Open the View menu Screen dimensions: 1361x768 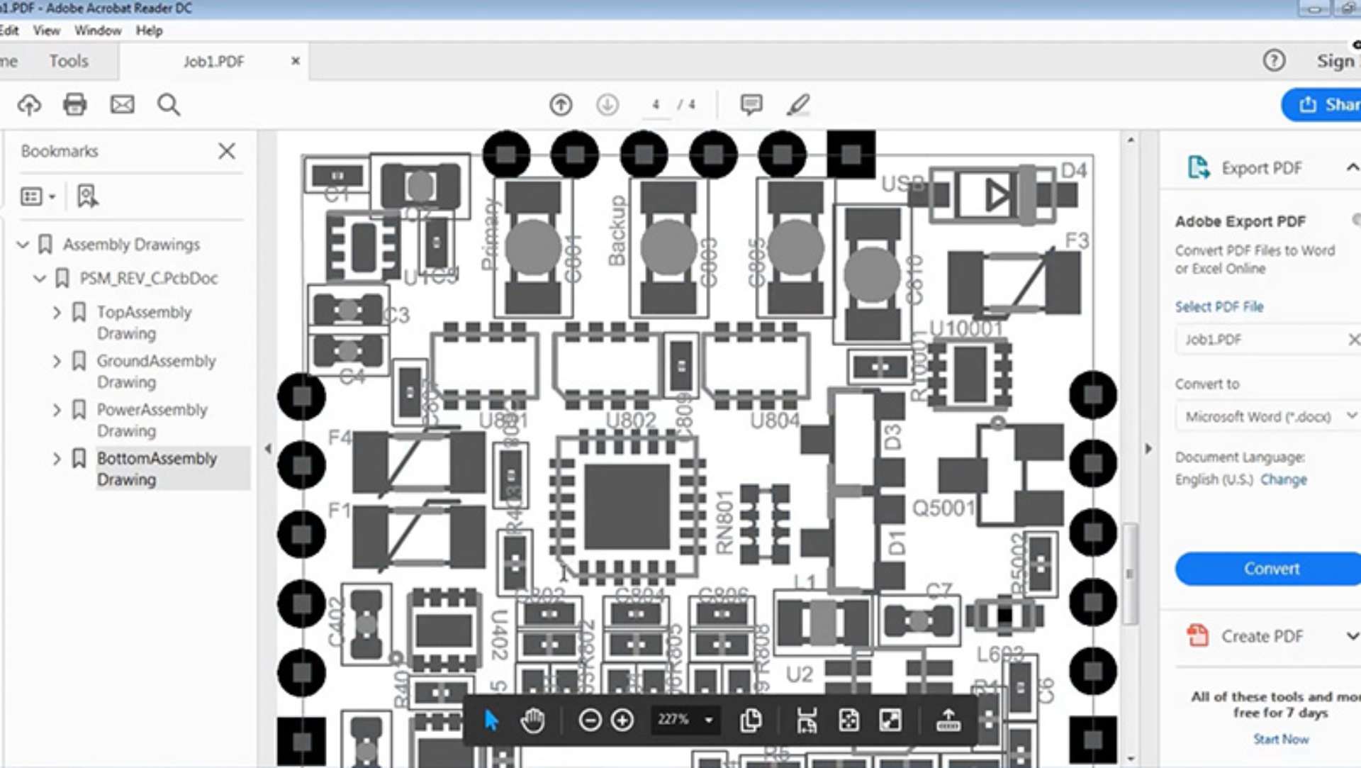coord(46,30)
